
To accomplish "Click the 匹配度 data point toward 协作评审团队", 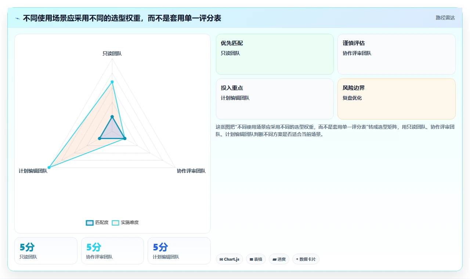I will coord(125,138).
